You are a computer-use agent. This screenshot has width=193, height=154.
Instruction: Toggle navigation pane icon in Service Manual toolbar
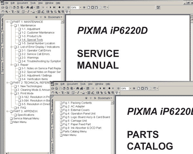click(38, 7)
